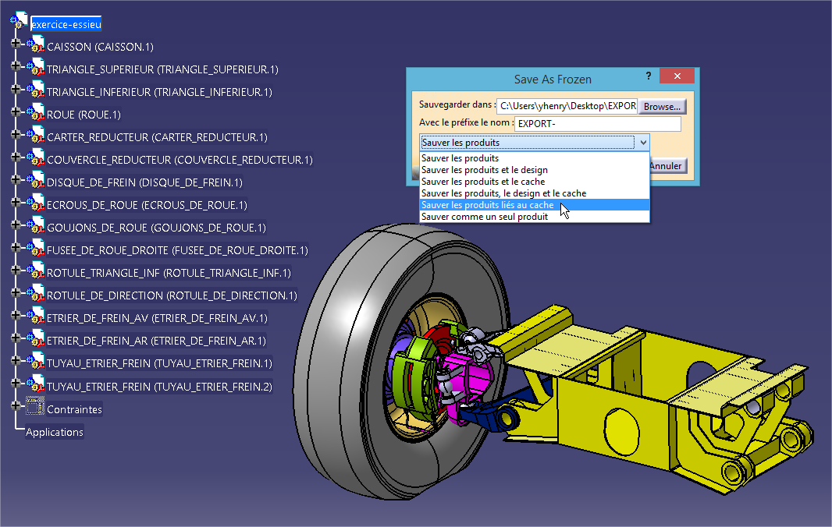Expand the ETRIER_DE_FREIN_AR tree node
The height and width of the screenshot is (527, 832).
pos(16,338)
